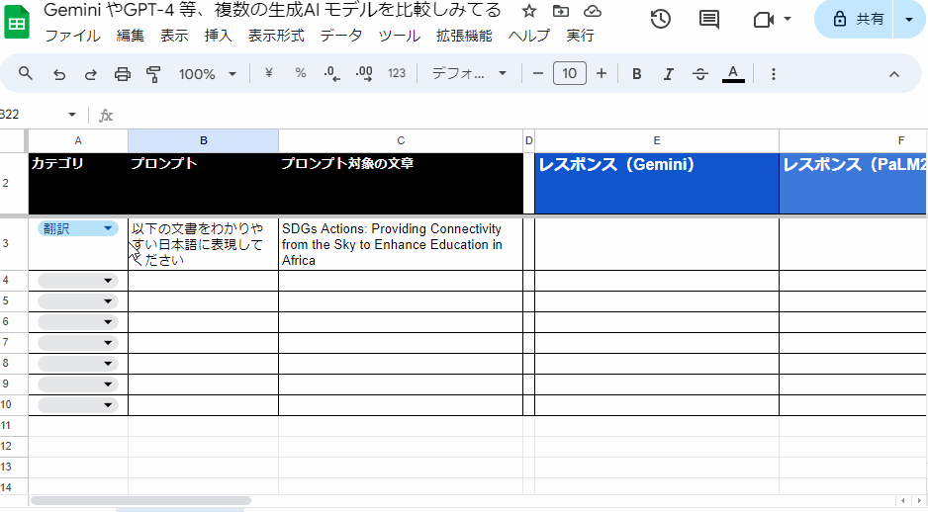The image size is (928, 512).
Task: Undo the last action
Action: coord(59,74)
